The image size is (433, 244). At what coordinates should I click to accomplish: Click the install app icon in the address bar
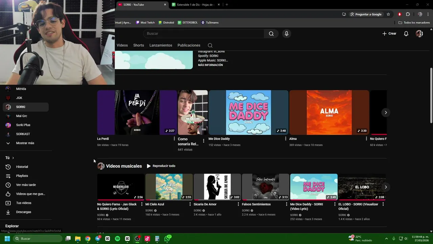(x=344, y=14)
